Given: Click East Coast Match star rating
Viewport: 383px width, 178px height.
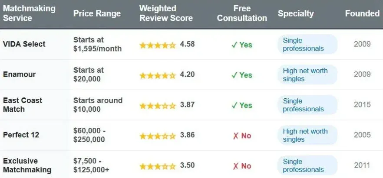Looking at the screenshot, I should tap(157, 106).
